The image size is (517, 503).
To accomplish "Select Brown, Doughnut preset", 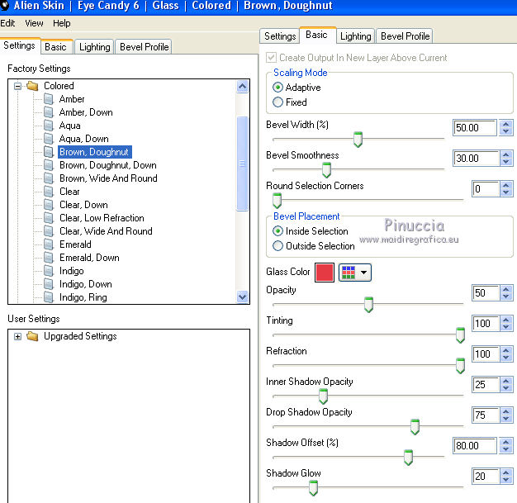I will click(x=95, y=152).
